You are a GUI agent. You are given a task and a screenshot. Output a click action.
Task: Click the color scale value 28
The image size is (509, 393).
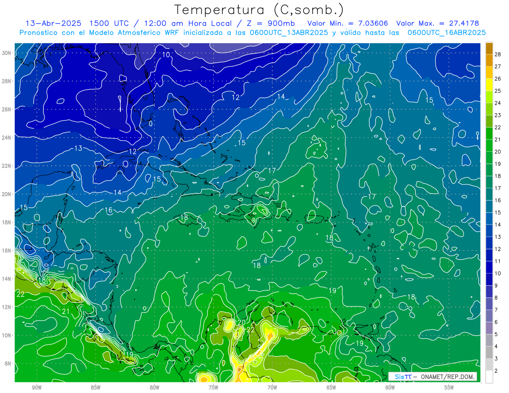point(498,54)
